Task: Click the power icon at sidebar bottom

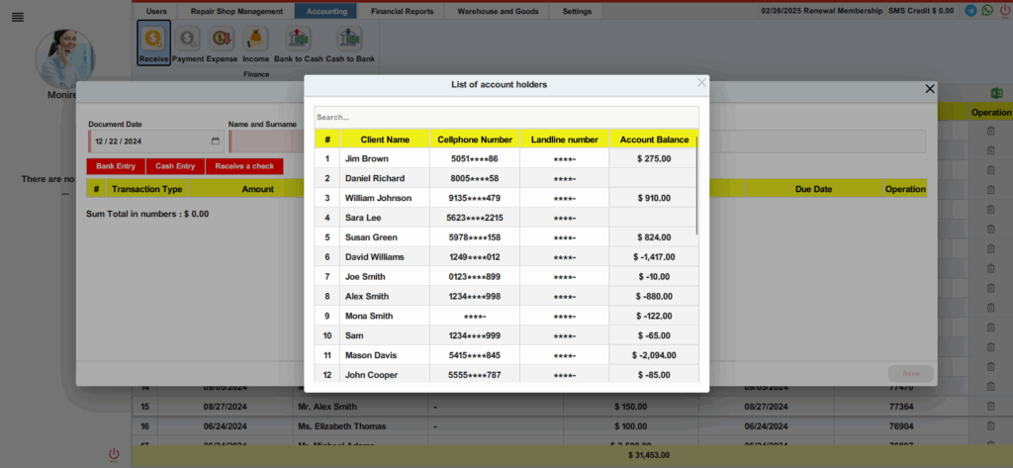Action: tap(114, 454)
